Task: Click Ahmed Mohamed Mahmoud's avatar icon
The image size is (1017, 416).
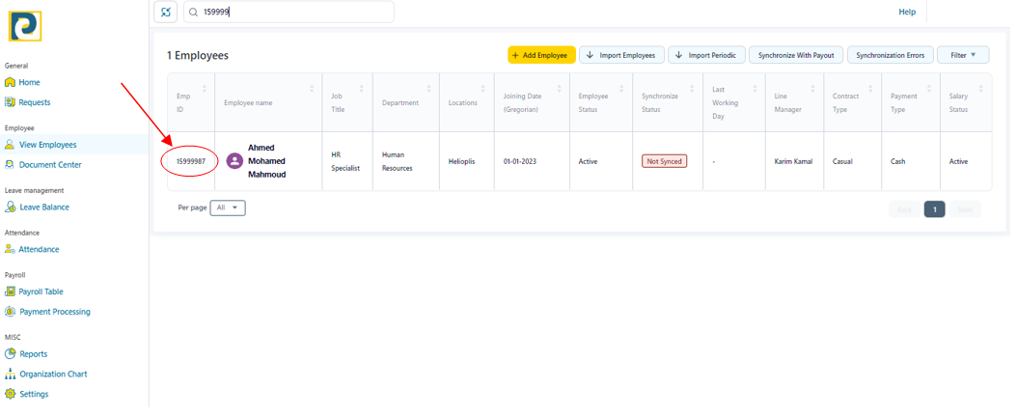Action: [234, 161]
